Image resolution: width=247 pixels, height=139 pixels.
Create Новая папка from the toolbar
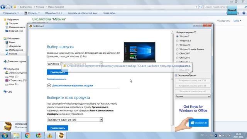tap(109, 13)
